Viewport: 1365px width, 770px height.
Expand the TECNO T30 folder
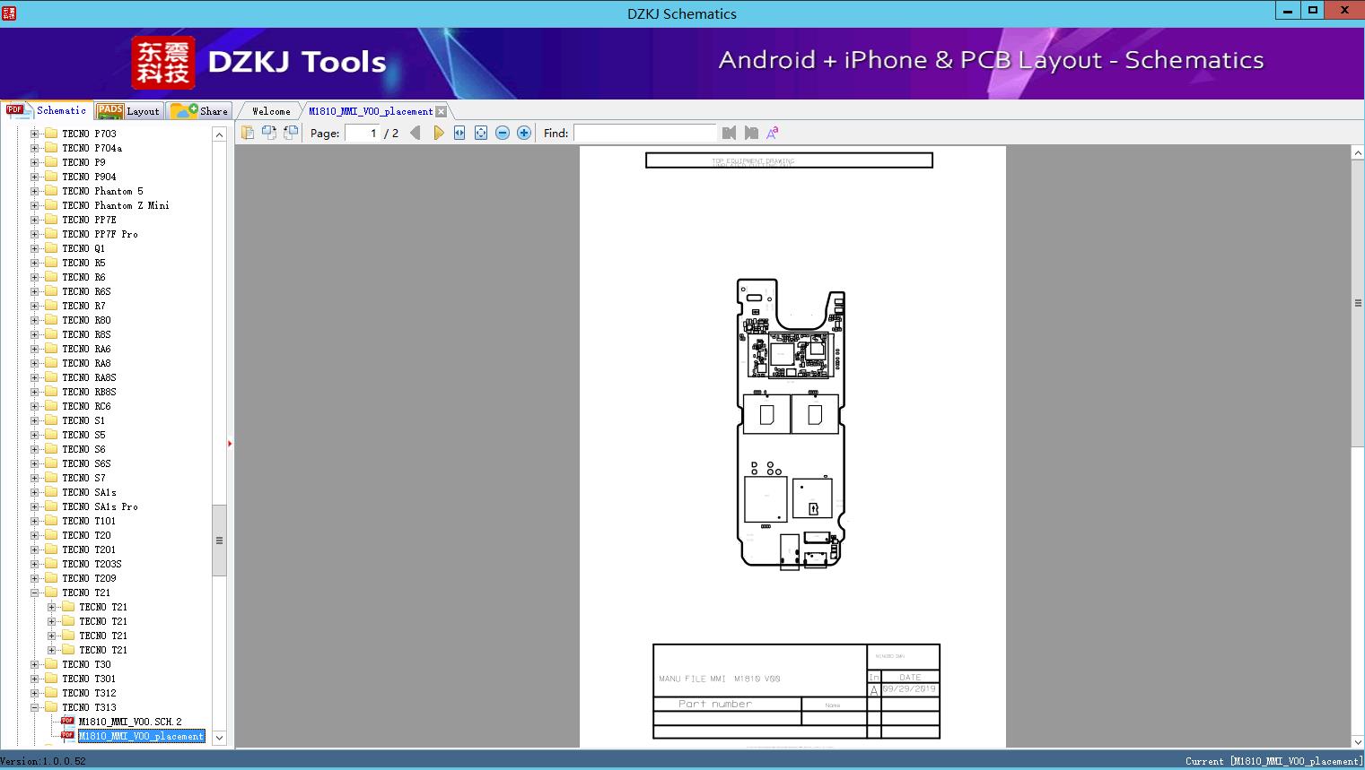coord(35,664)
